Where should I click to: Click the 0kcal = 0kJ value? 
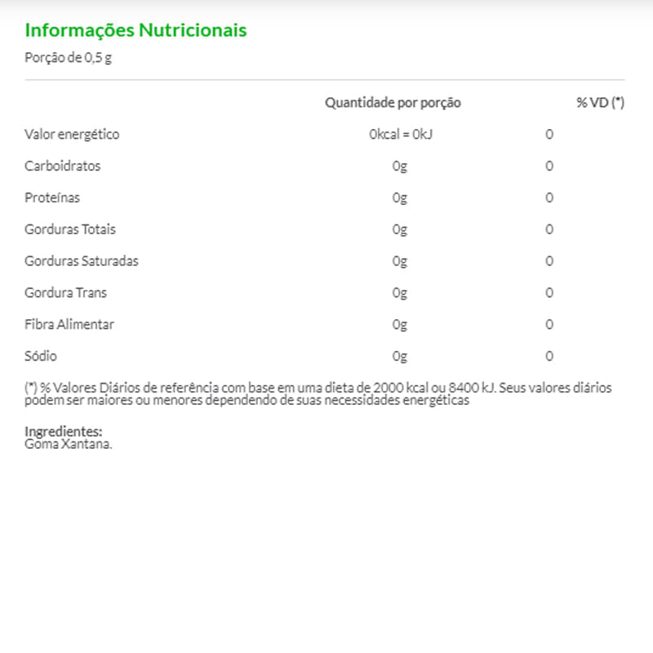pyautogui.click(x=400, y=134)
